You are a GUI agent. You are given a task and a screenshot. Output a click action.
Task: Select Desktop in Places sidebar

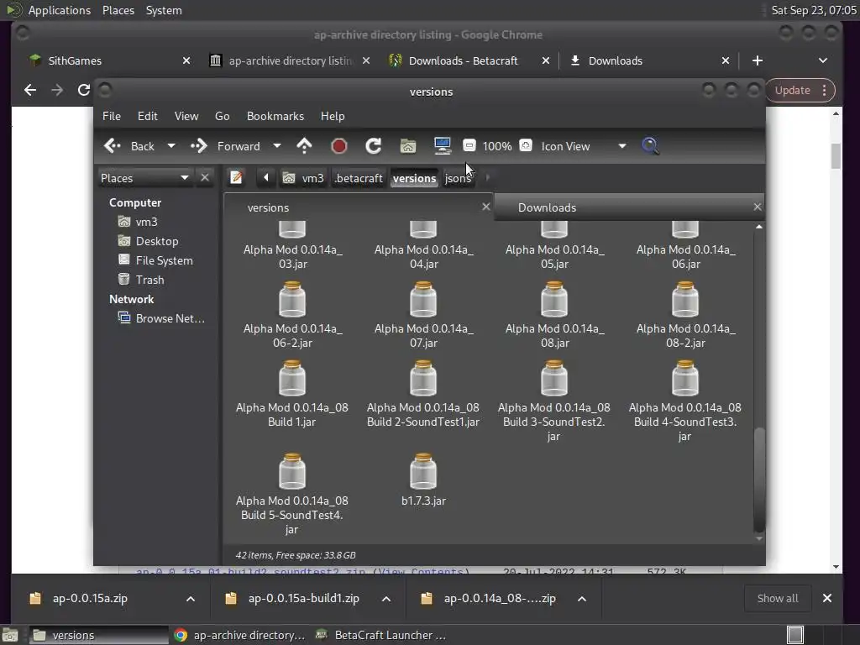(x=157, y=241)
